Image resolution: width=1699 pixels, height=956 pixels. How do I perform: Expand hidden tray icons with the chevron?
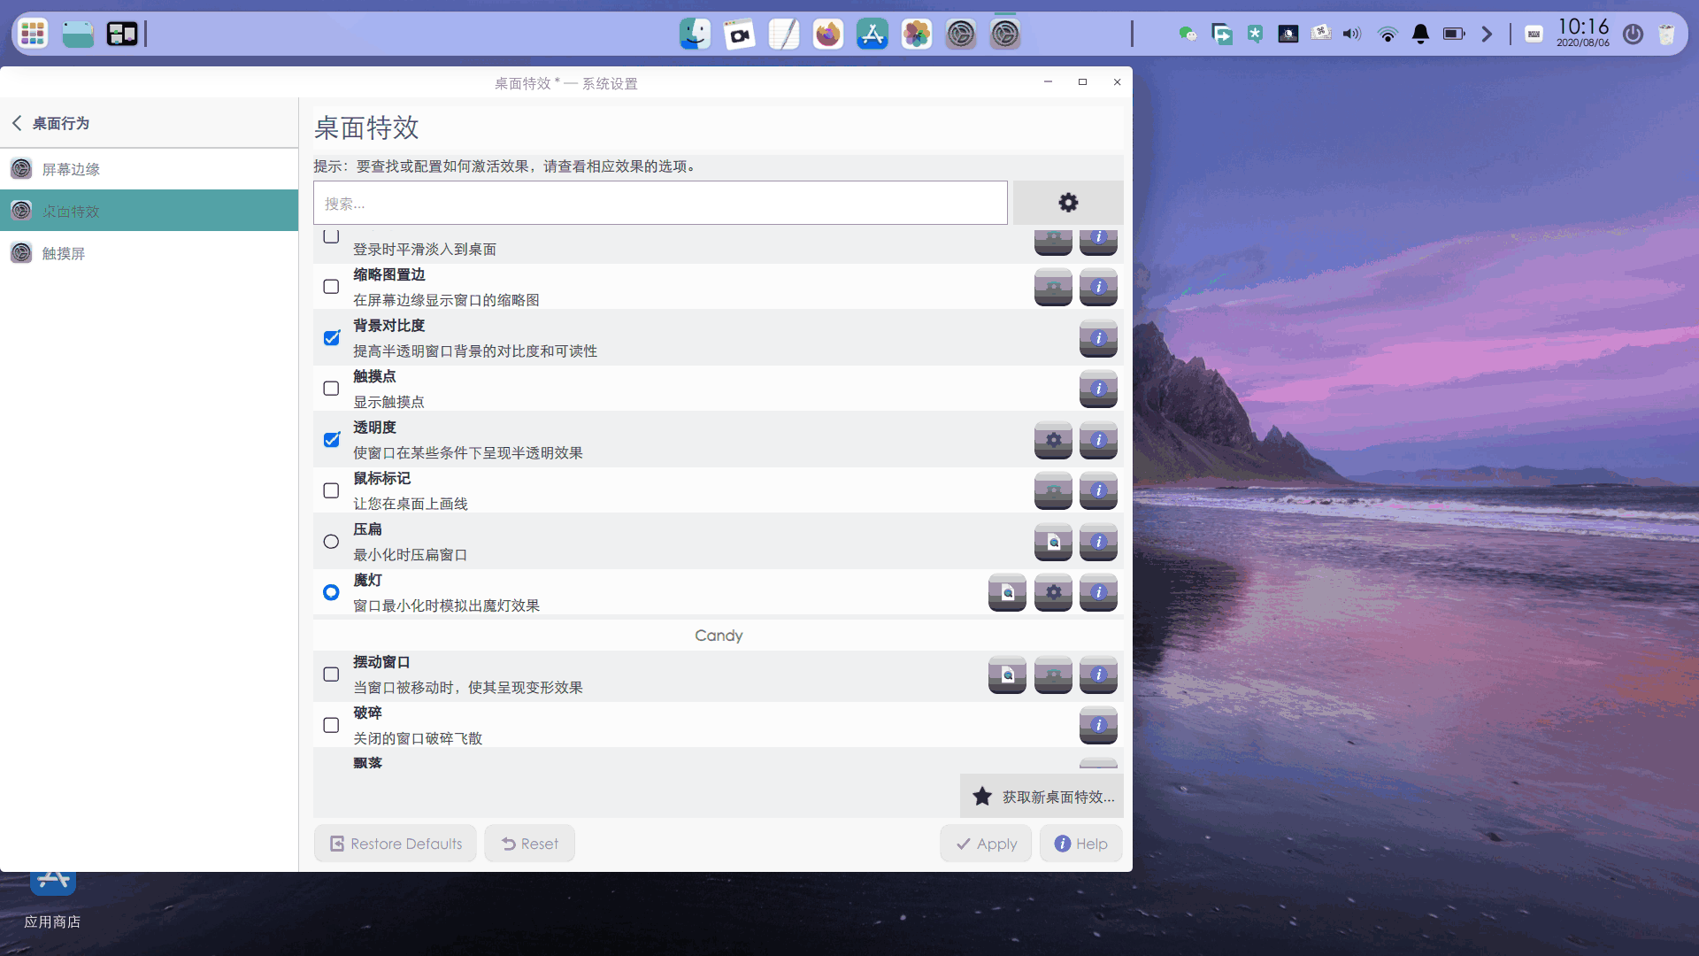[1486, 34]
